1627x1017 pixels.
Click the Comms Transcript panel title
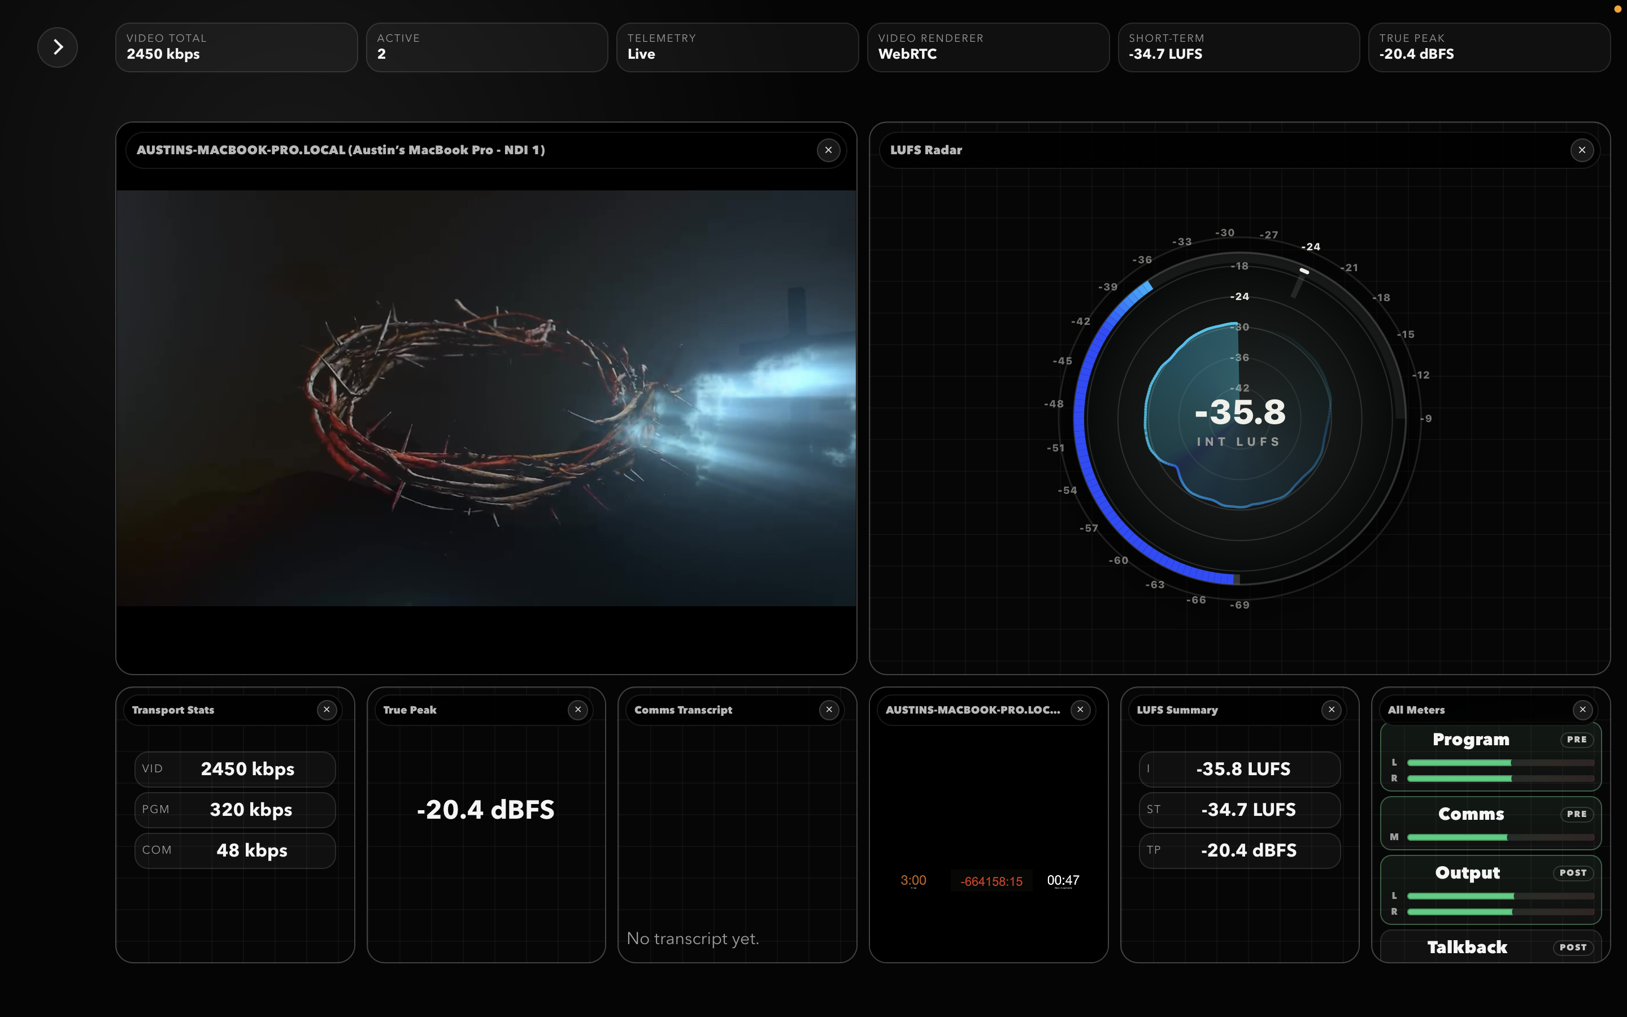coord(683,710)
